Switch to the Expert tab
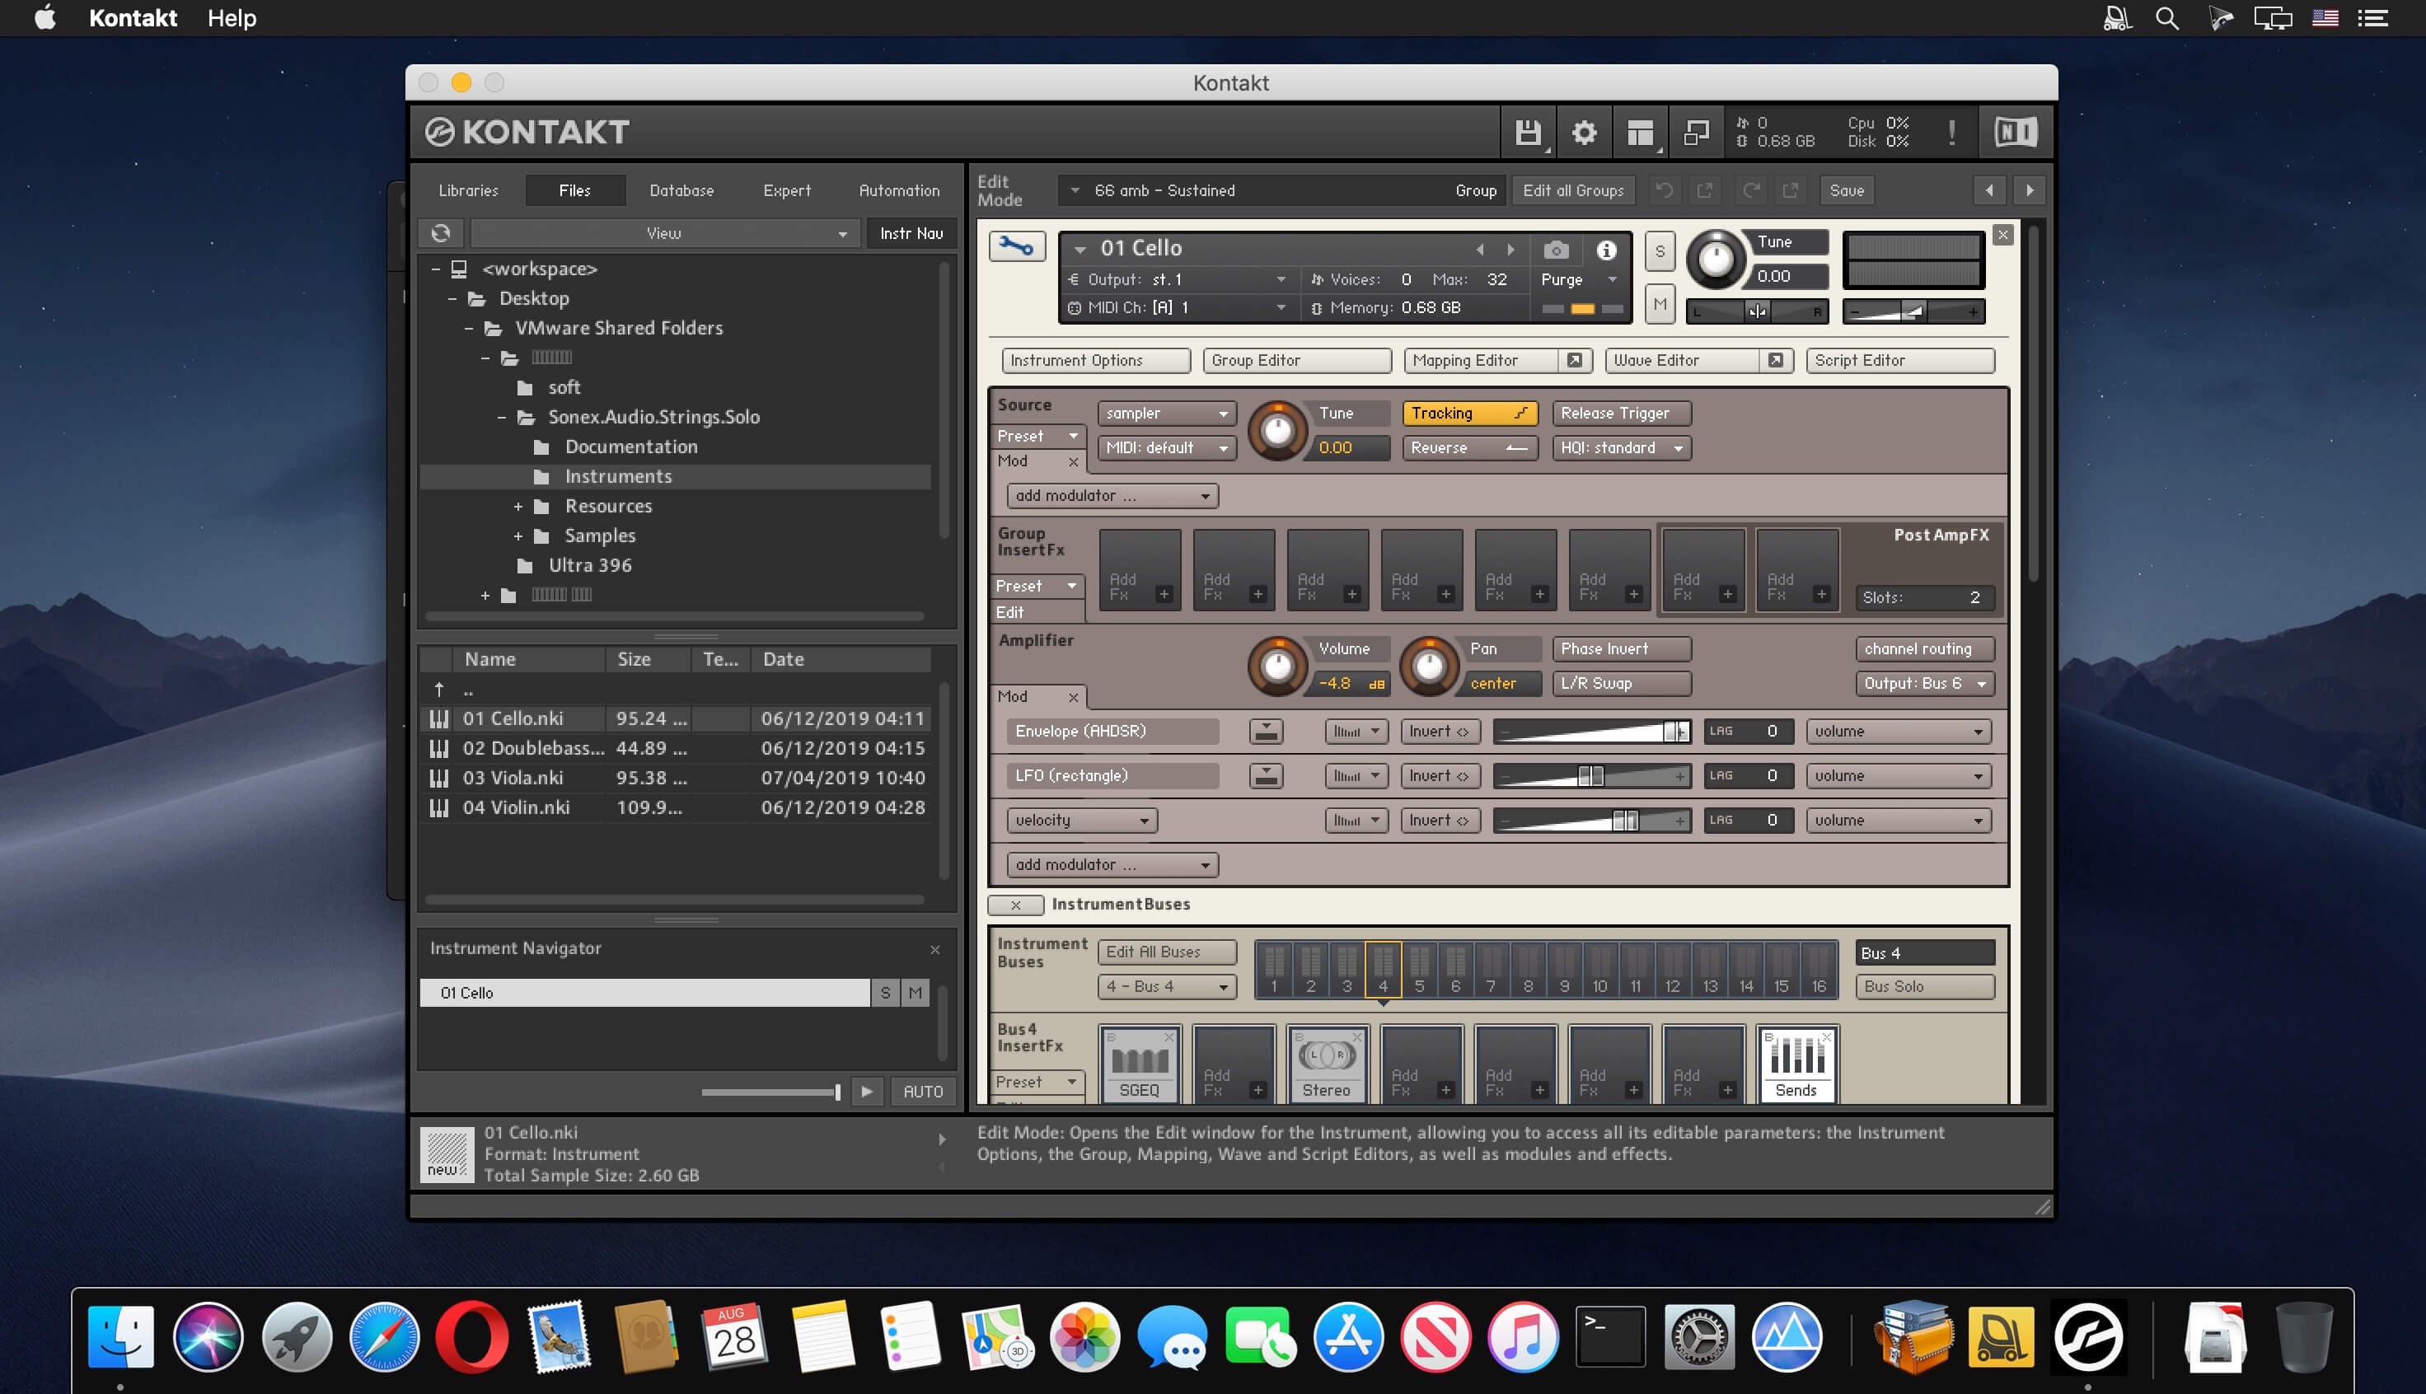Viewport: 2426px width, 1394px height. point(787,190)
